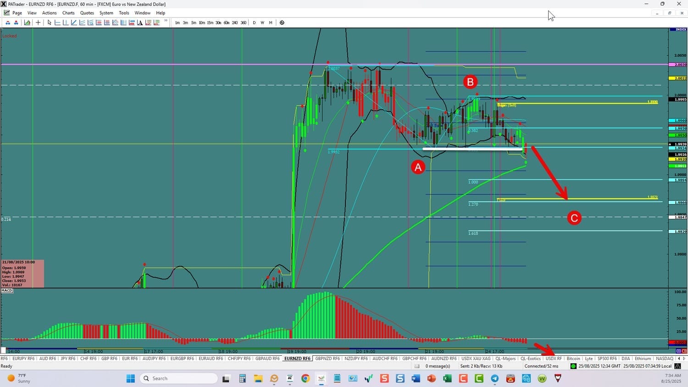Open the Help menu
Screen dimensions: 688x387
(161, 13)
